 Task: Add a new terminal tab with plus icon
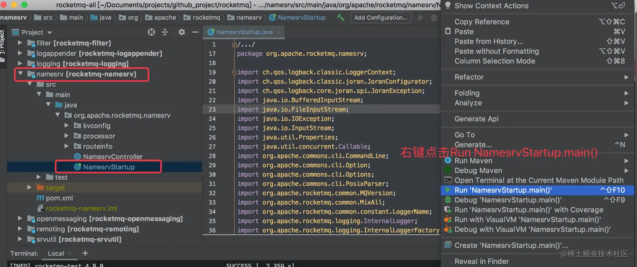(x=85, y=253)
